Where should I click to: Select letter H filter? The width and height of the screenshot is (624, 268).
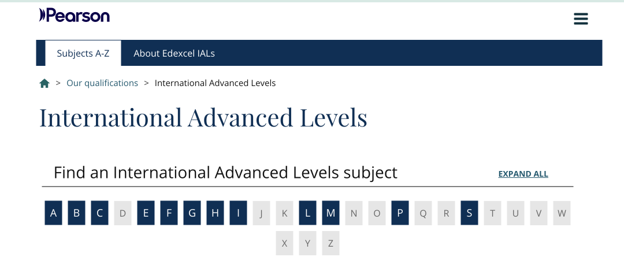point(215,213)
